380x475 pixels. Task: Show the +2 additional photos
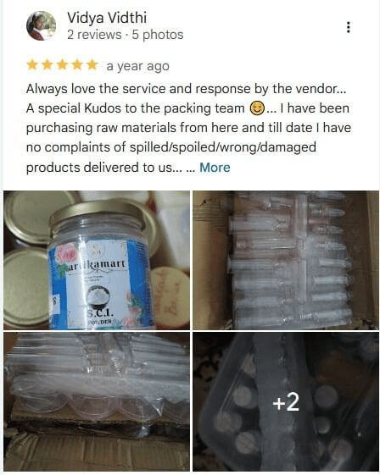pyautogui.click(x=286, y=401)
